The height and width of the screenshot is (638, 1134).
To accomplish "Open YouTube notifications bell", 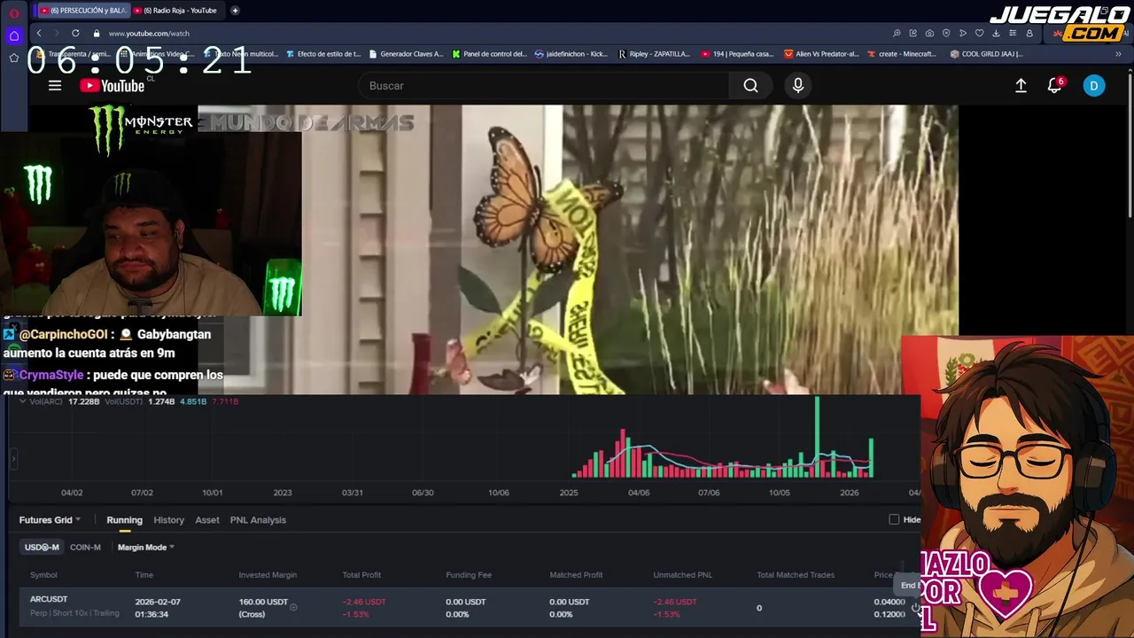I will click(1054, 85).
